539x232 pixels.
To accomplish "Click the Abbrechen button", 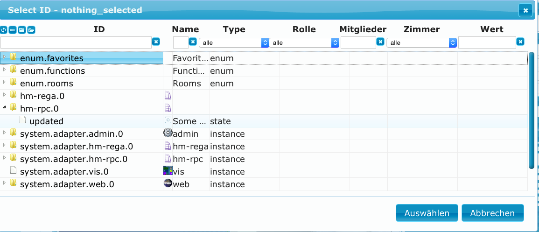I will (493, 213).
